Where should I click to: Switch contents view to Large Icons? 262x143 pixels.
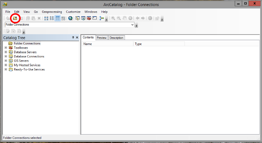[x=46, y=18]
